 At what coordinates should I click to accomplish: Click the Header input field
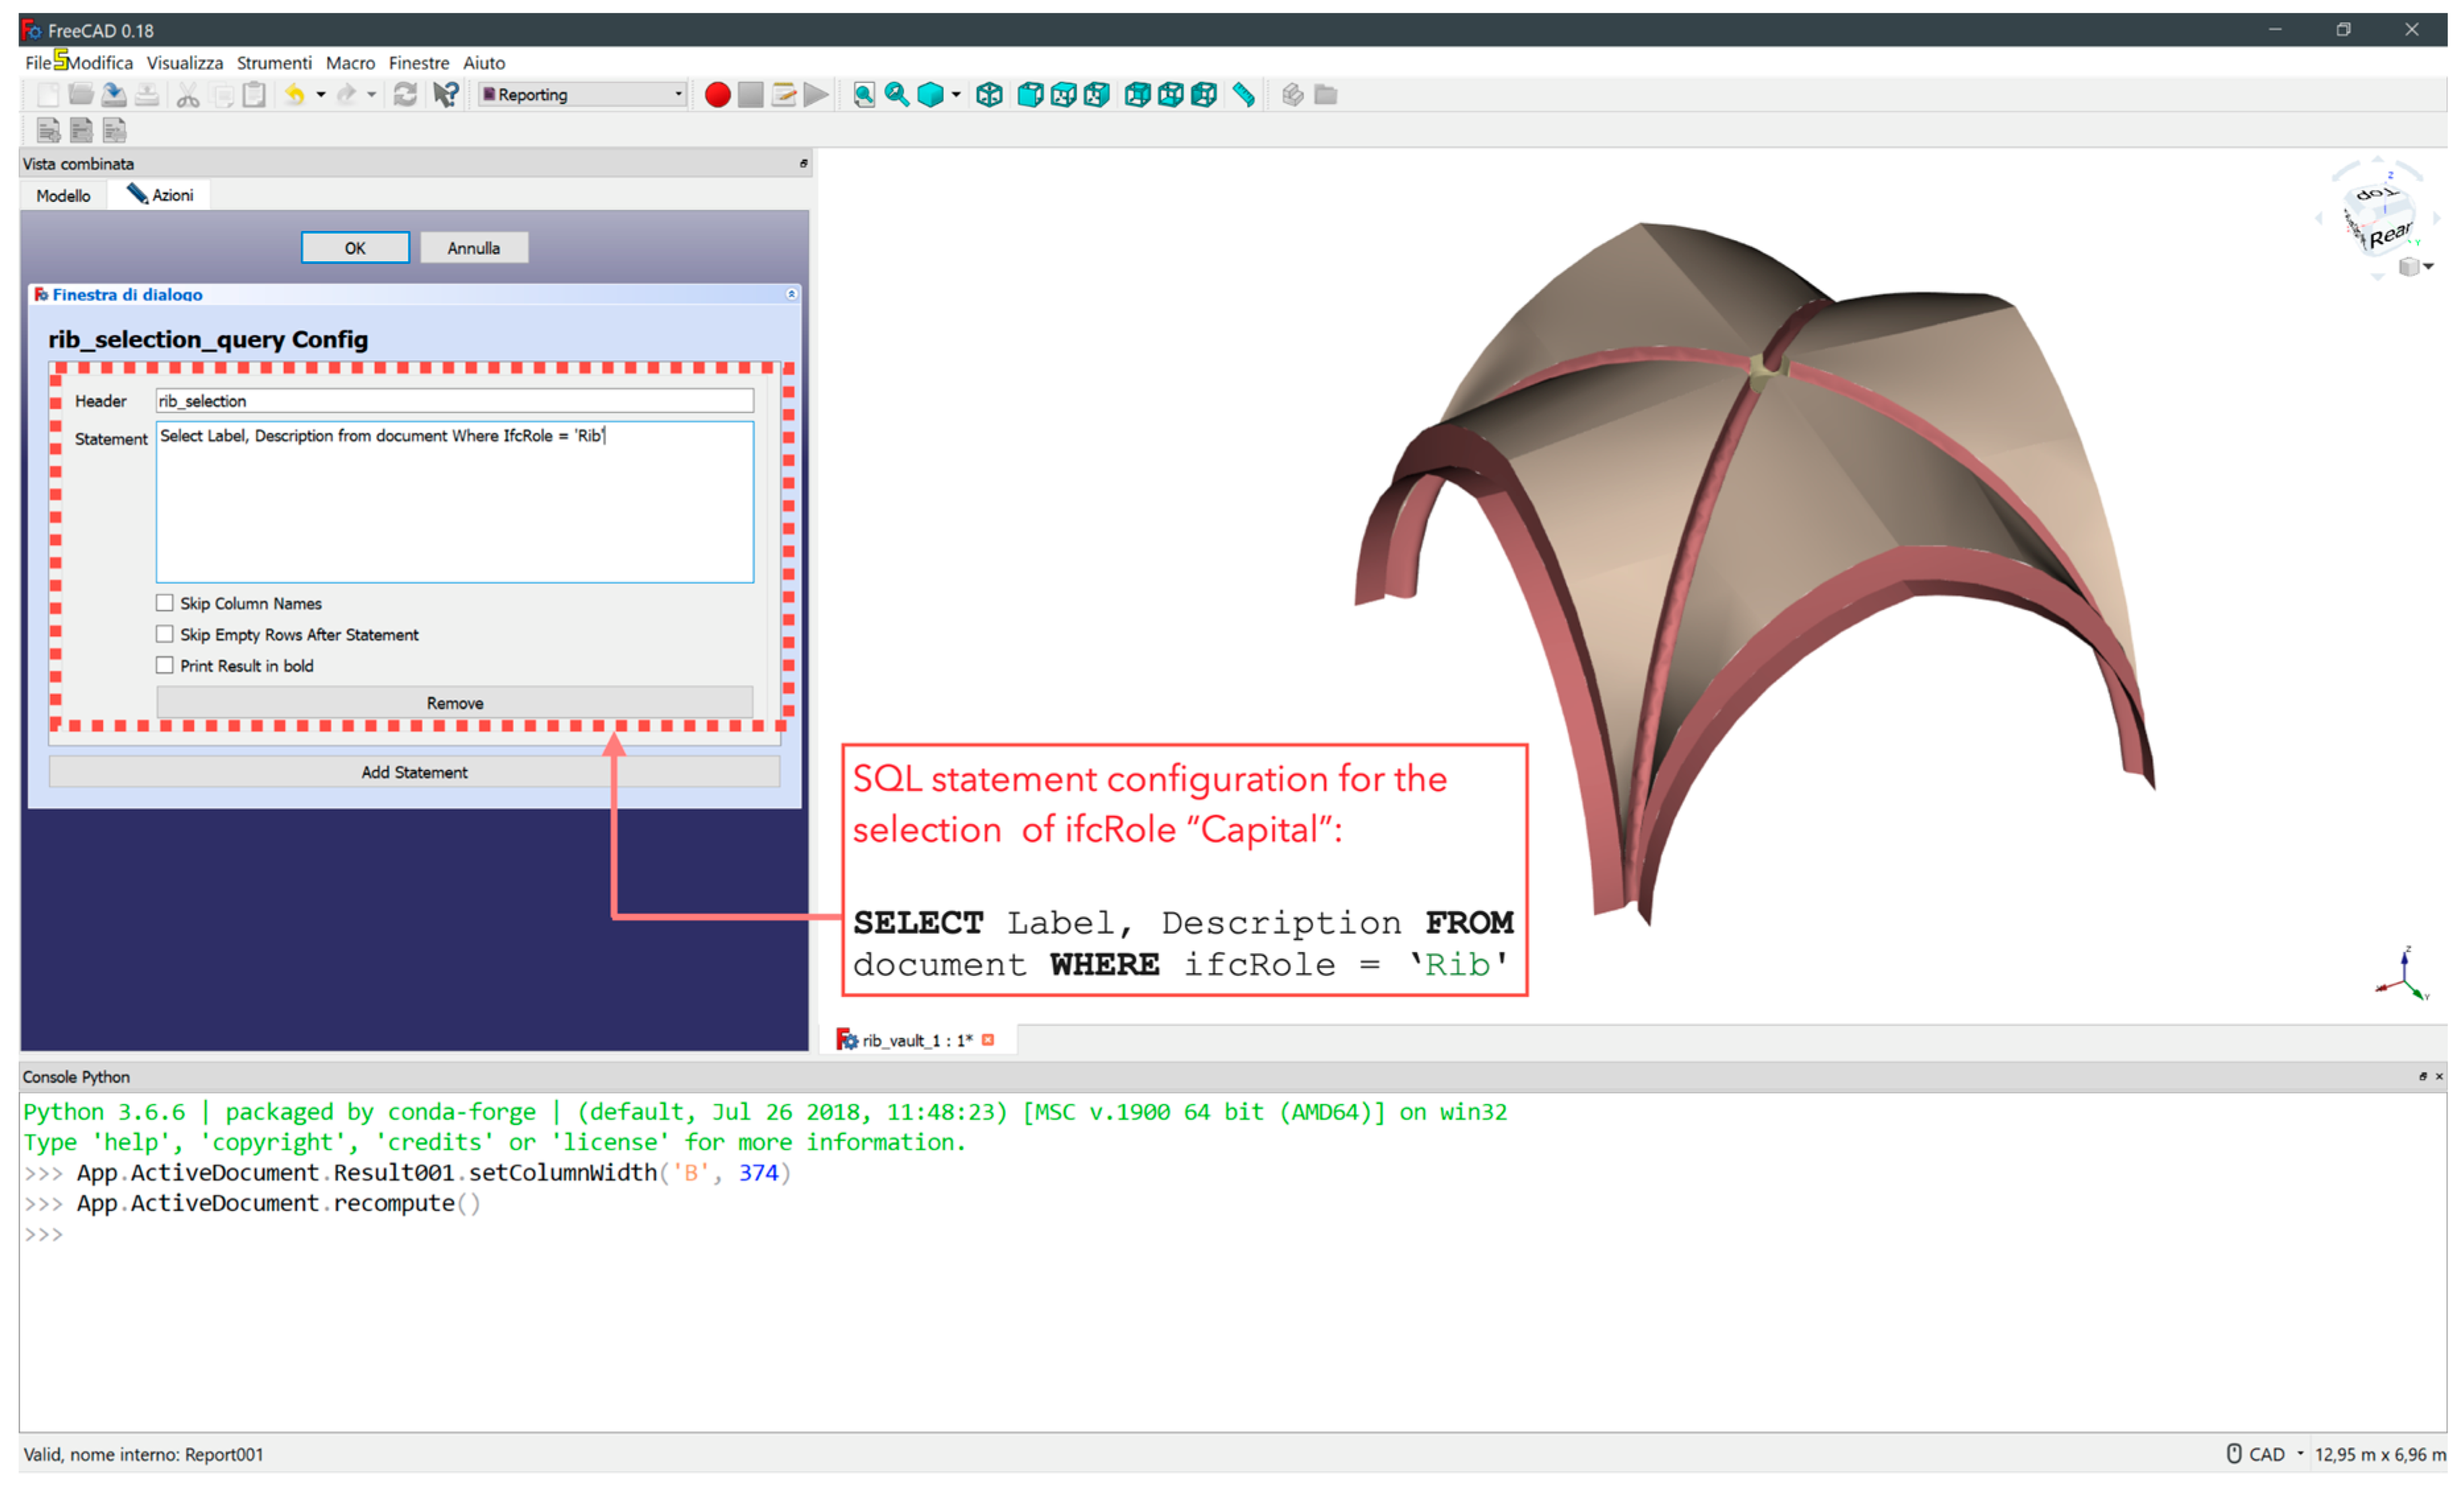tap(454, 401)
